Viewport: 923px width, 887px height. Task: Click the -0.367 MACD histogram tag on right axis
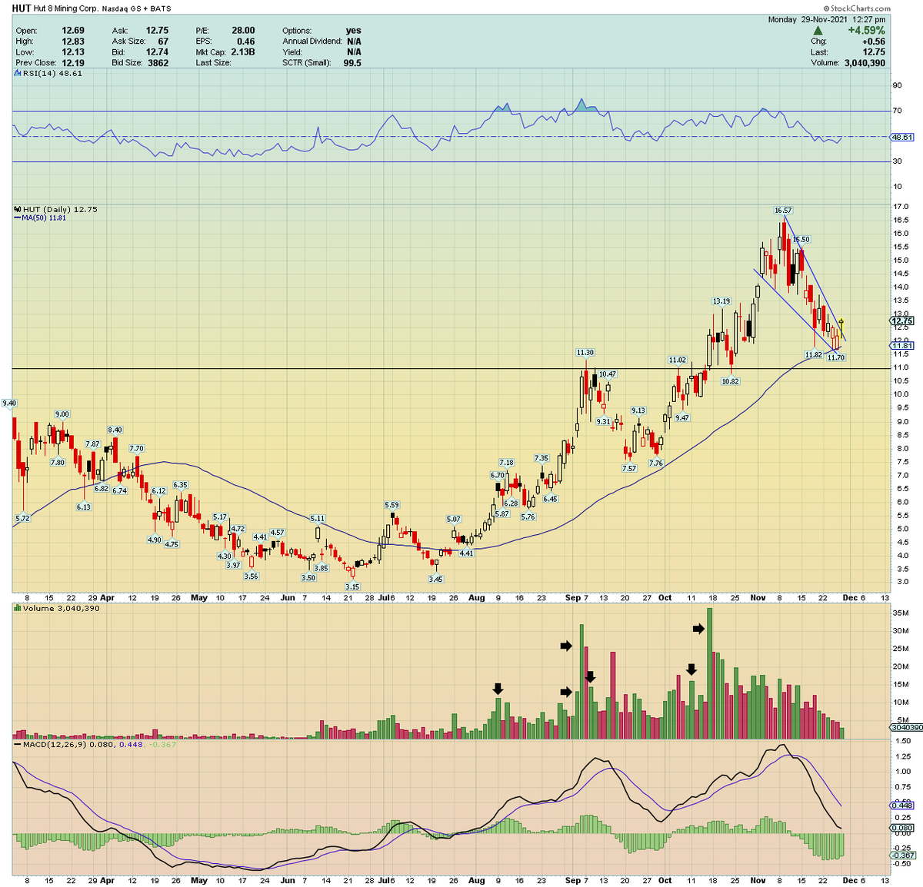point(902,855)
